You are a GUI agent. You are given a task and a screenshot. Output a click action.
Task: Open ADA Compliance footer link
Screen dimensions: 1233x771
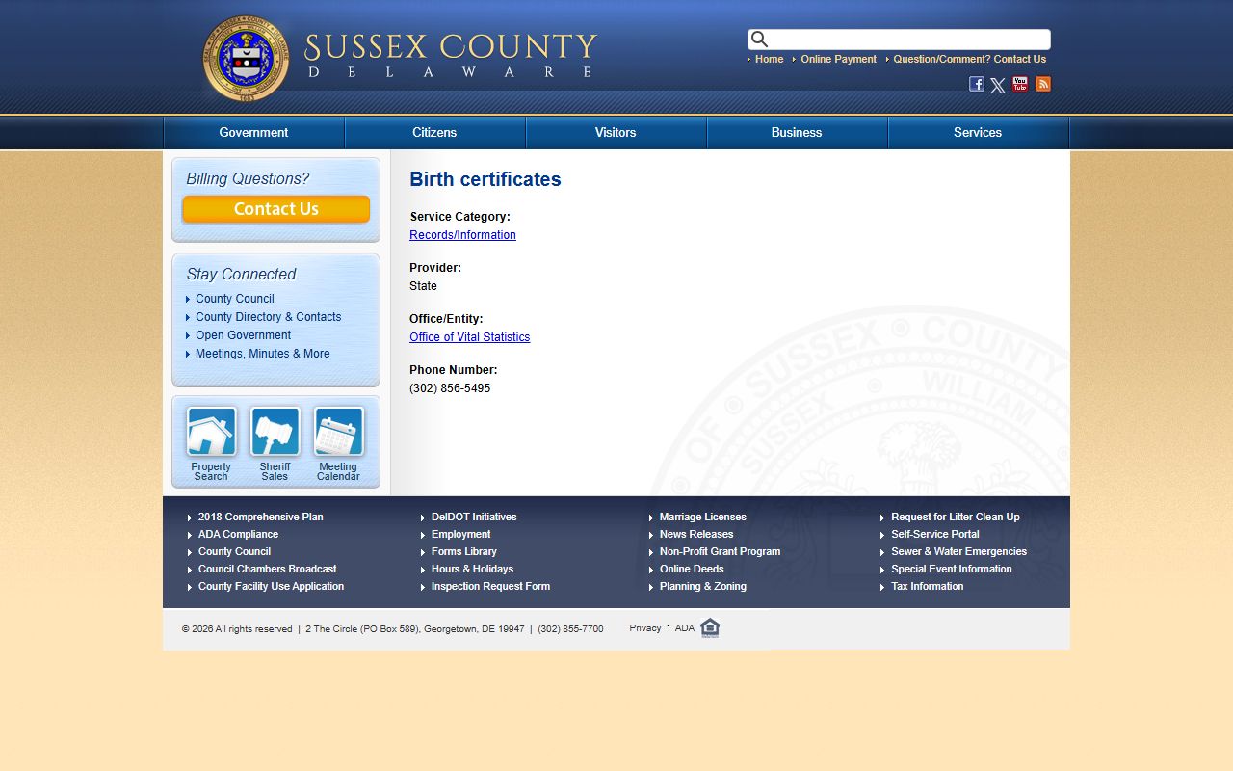click(x=238, y=535)
